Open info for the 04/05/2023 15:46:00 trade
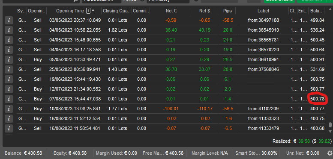 (9, 40)
